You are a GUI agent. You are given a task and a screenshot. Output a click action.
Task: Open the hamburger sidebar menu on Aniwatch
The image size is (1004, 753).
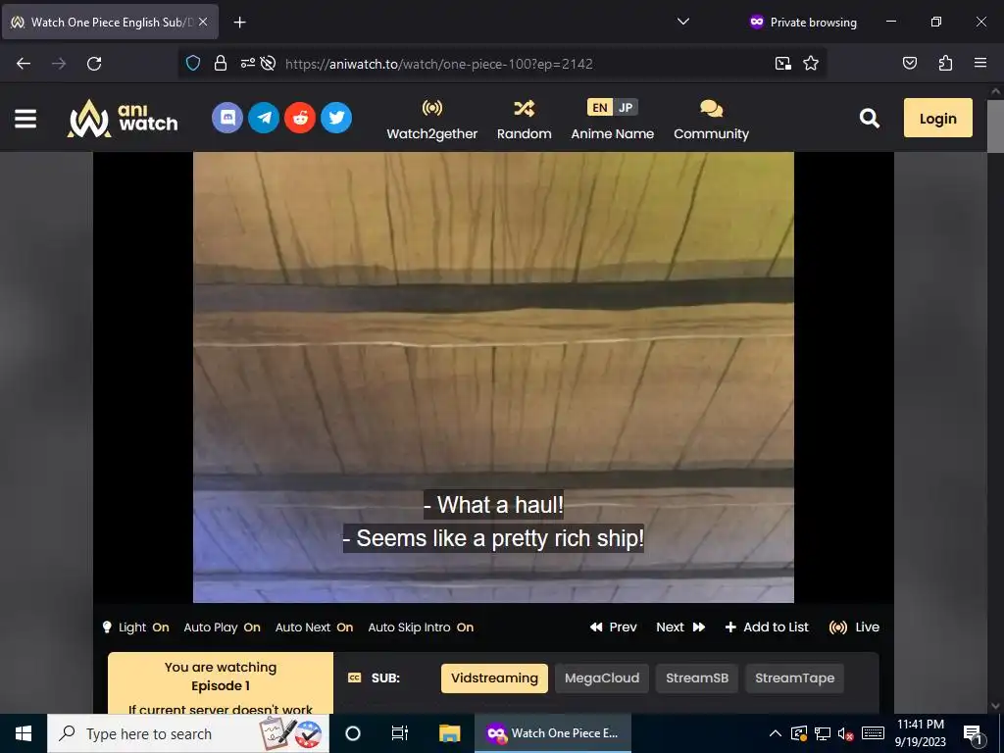(25, 119)
